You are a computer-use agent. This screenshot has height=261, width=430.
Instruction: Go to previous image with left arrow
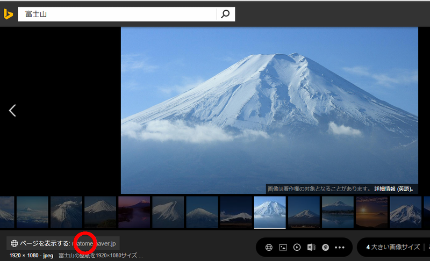tap(12, 111)
